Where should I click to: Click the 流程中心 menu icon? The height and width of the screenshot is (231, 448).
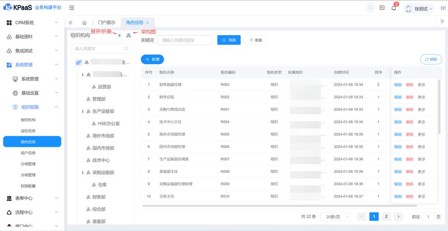click(x=9, y=213)
